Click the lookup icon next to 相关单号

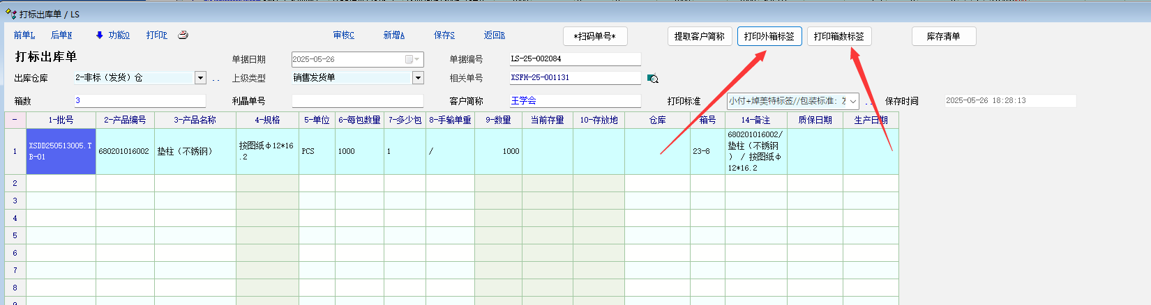(x=652, y=79)
